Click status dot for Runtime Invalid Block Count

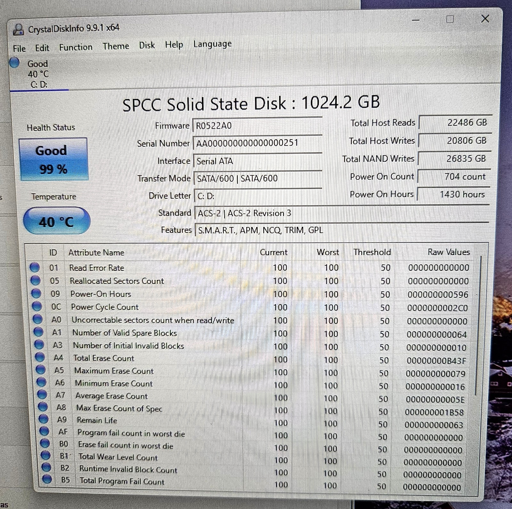pyautogui.click(x=46, y=467)
